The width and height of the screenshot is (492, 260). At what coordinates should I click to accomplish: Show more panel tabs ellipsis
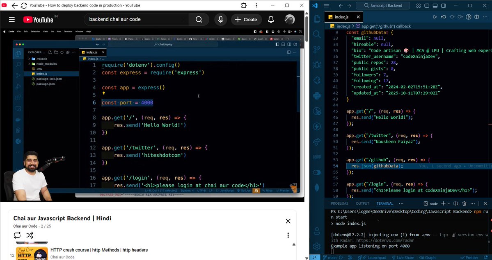point(401,203)
